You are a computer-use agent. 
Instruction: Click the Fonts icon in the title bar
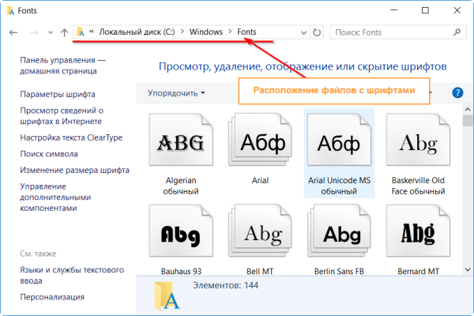pos(10,11)
